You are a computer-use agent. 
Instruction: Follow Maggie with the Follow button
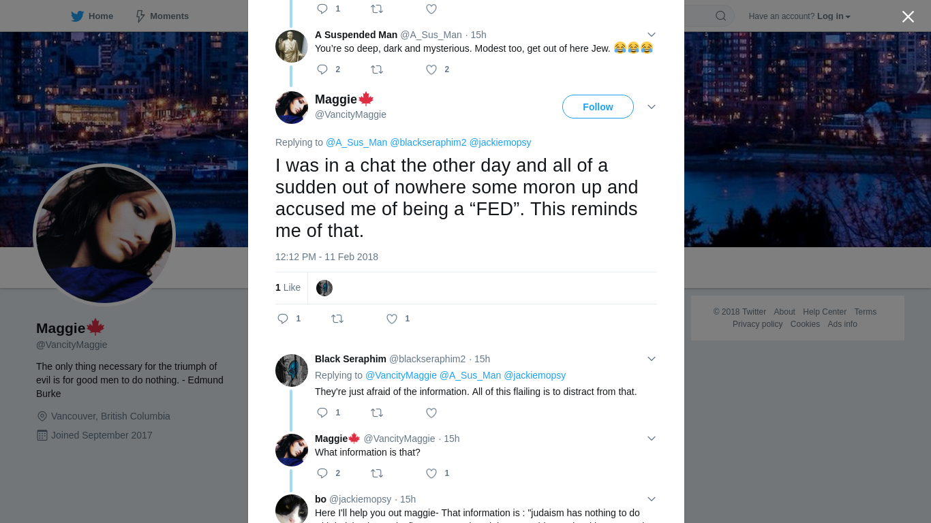[x=598, y=107]
